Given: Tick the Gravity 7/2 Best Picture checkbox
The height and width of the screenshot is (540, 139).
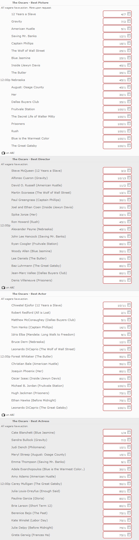Looking at the screenshot, I should (129, 21).
